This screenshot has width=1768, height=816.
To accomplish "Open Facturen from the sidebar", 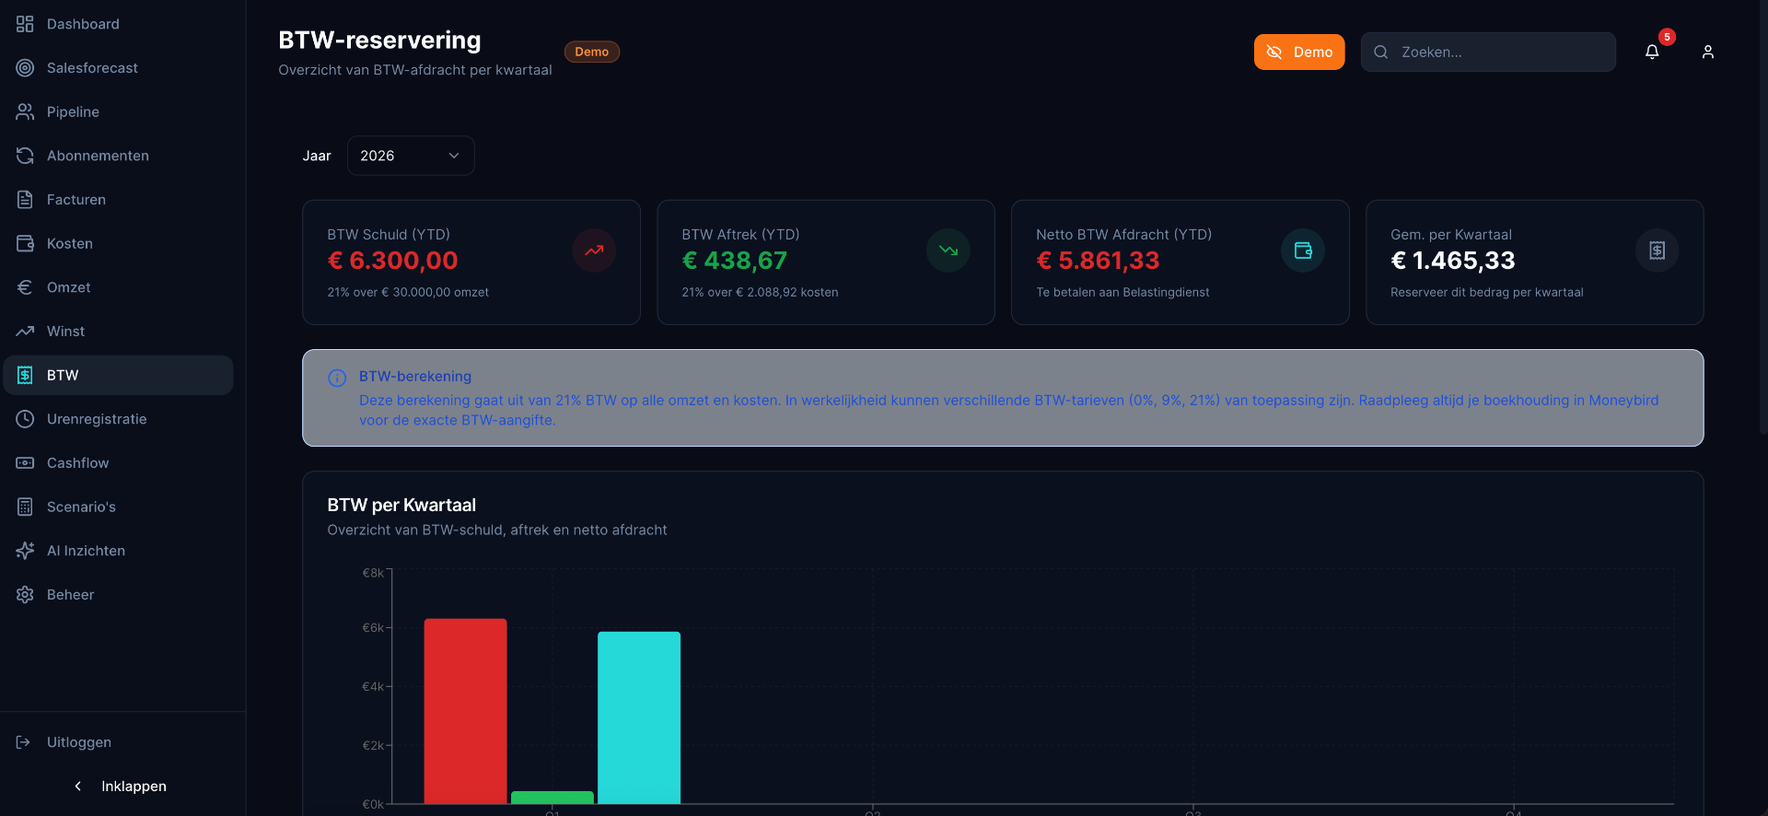I will pyautogui.click(x=118, y=200).
